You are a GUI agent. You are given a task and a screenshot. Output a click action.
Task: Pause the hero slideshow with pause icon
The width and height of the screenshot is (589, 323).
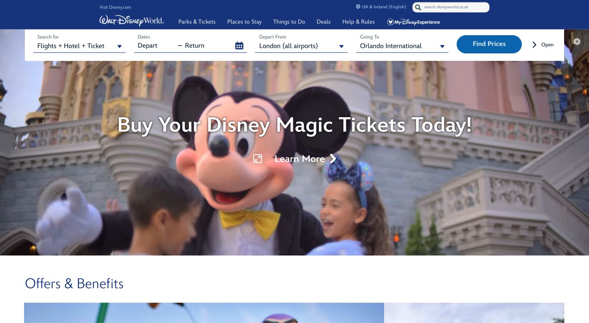coord(577,41)
